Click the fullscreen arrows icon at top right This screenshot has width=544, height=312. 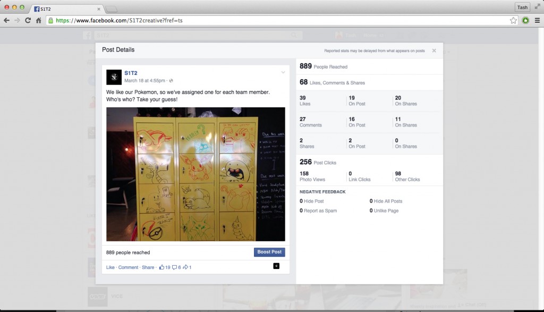(x=538, y=7)
